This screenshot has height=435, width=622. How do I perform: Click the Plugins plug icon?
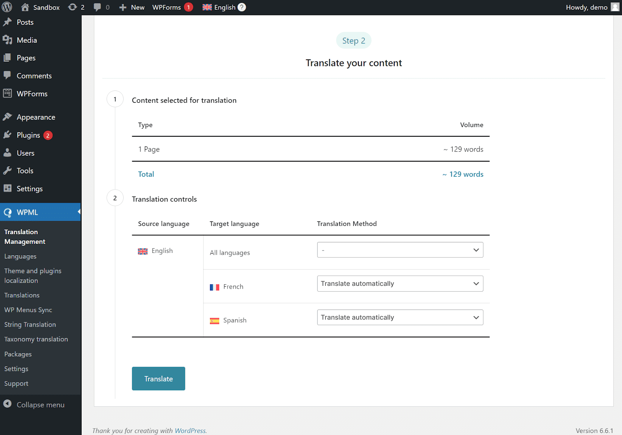(7, 135)
